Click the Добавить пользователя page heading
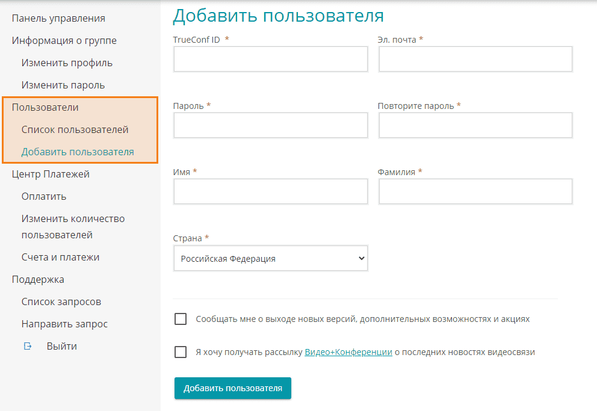This screenshot has height=411, width=597. 278,16
